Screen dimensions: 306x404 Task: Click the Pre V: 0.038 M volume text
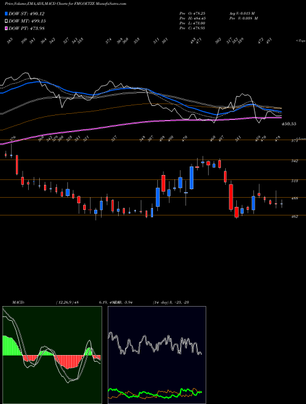[x=243, y=18]
